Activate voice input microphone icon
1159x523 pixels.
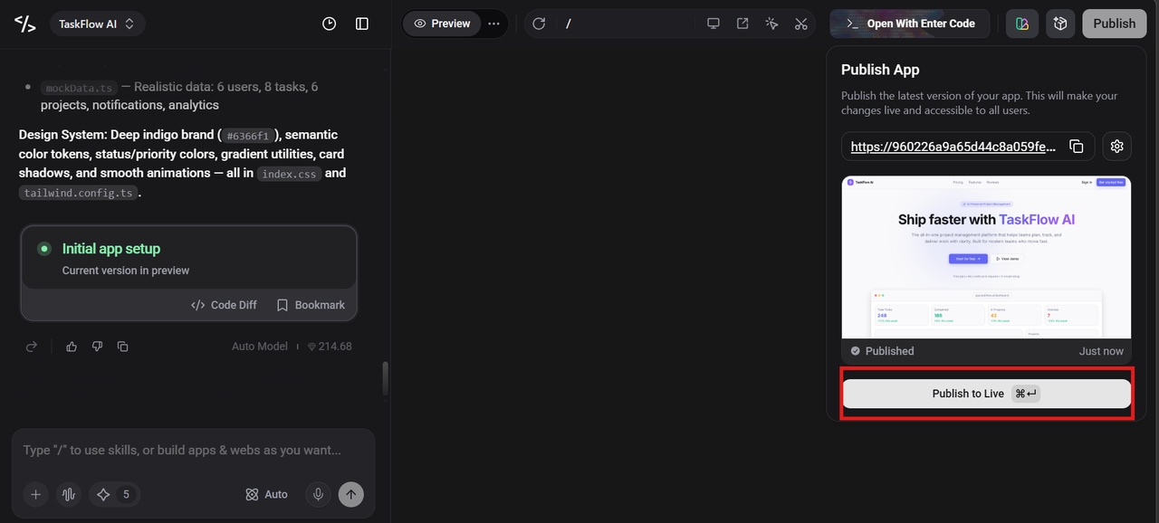[x=318, y=494]
